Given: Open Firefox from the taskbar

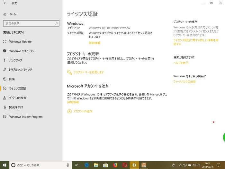Looking at the screenshot, I should (x=115, y=165).
